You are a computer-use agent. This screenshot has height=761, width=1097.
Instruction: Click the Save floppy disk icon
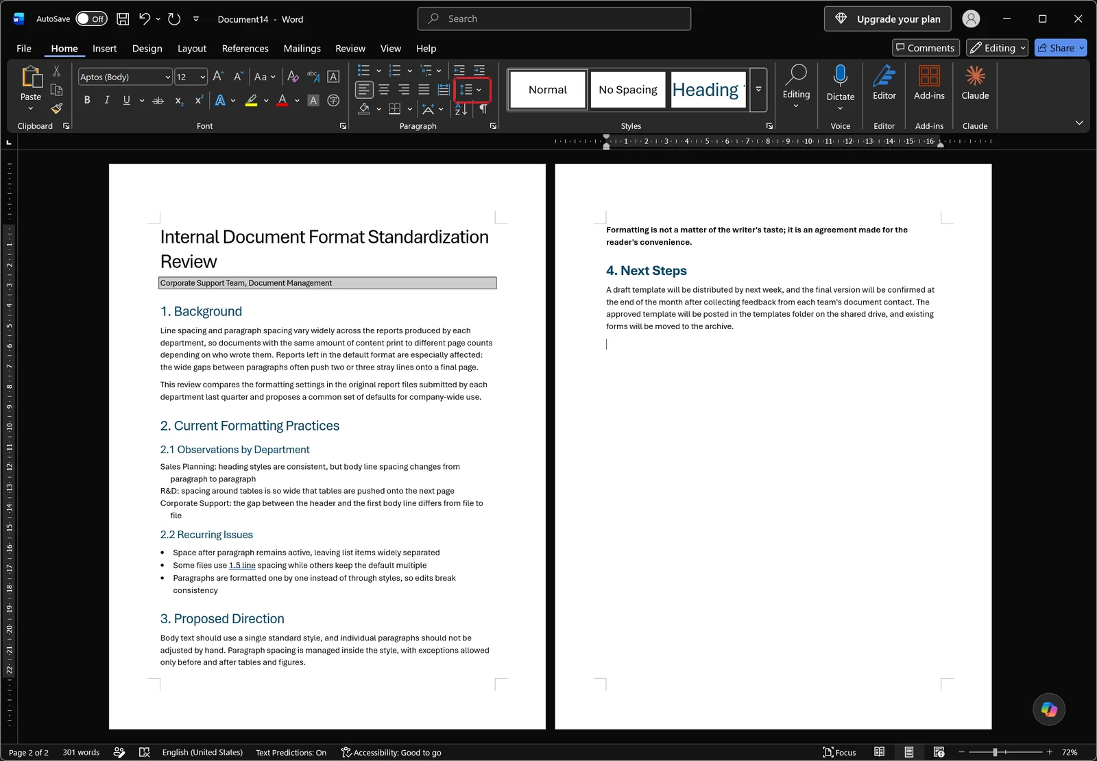tap(123, 19)
